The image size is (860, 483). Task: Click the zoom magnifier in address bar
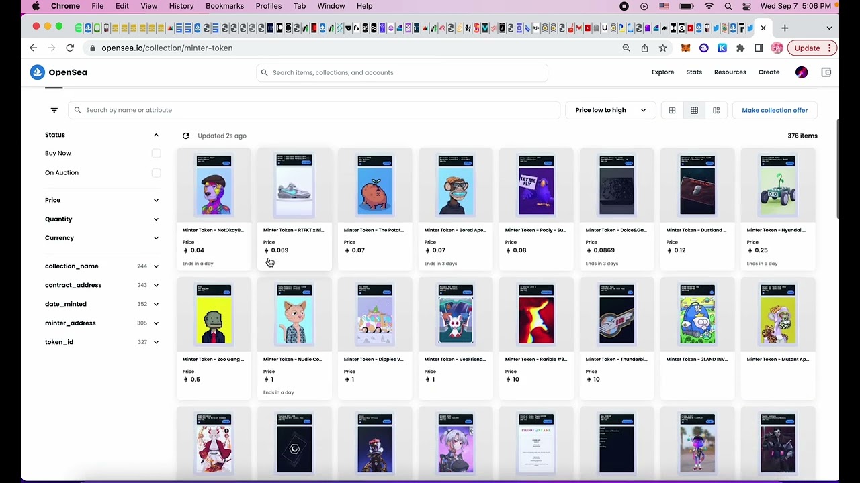(626, 48)
